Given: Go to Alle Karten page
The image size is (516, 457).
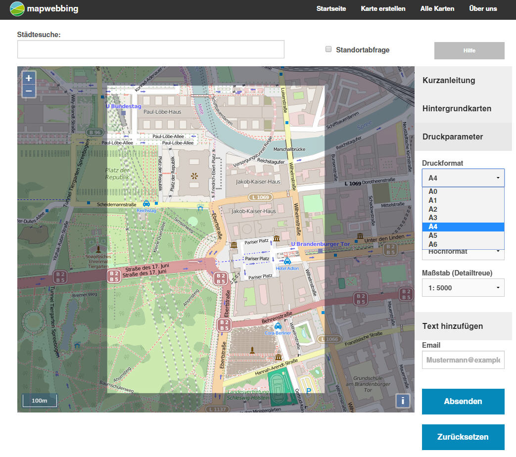Looking at the screenshot, I should point(437,9).
